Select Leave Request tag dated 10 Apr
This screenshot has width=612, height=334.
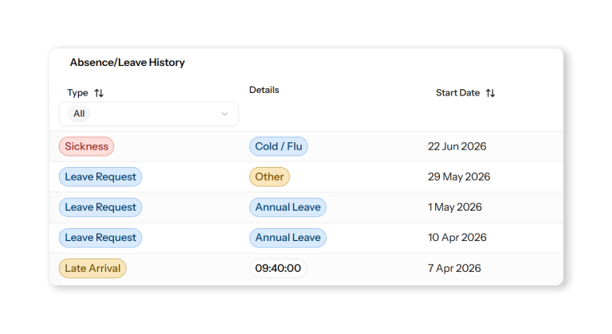[x=100, y=238]
